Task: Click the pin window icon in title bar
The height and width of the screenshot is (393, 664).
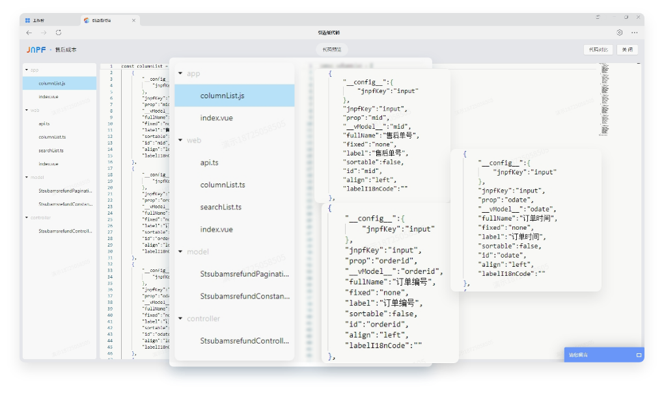Action: coord(598,18)
